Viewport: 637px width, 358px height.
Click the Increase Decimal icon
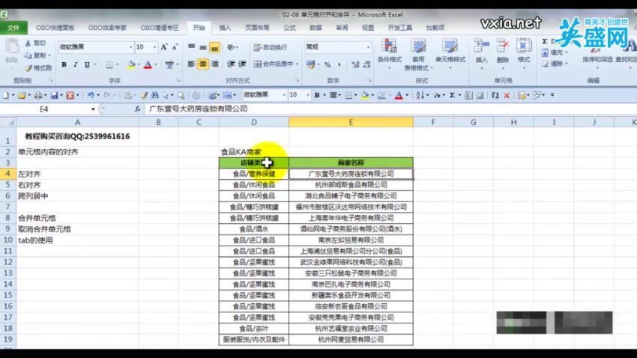point(355,64)
